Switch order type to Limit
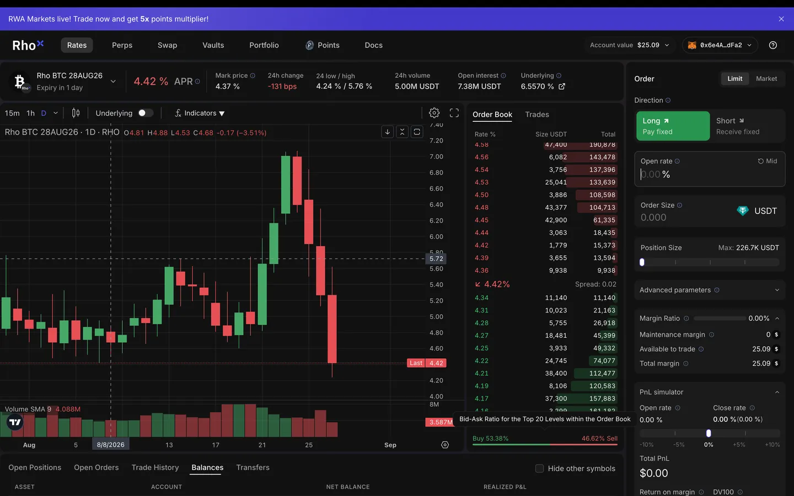794x496 pixels. [x=734, y=79]
